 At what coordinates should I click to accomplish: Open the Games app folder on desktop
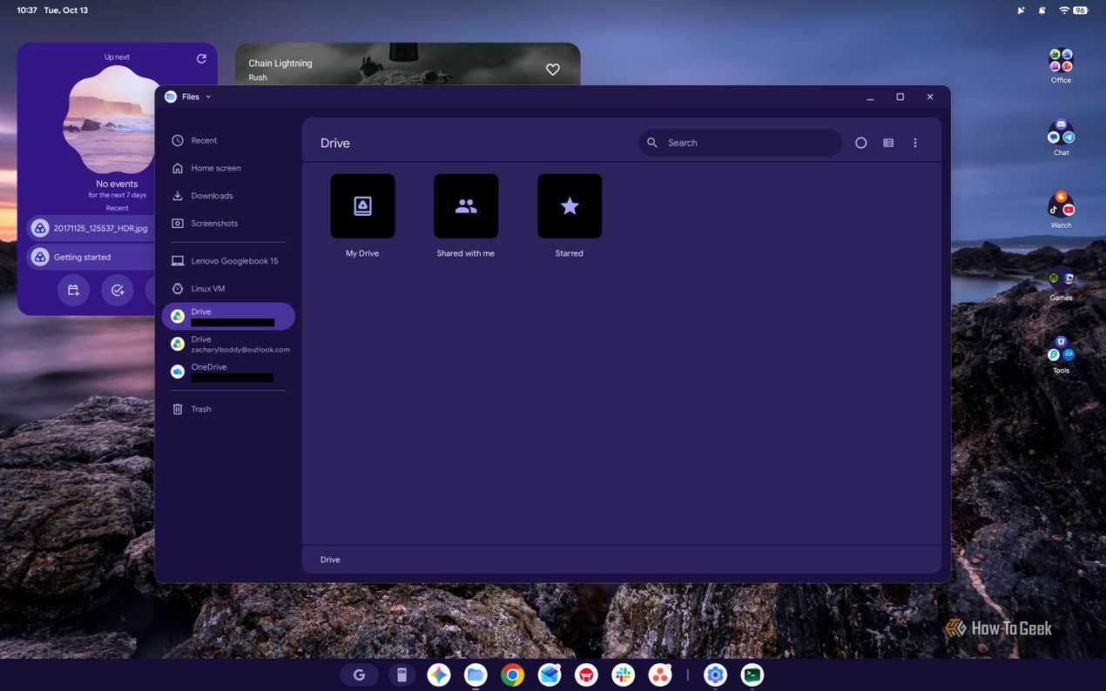pos(1061,284)
